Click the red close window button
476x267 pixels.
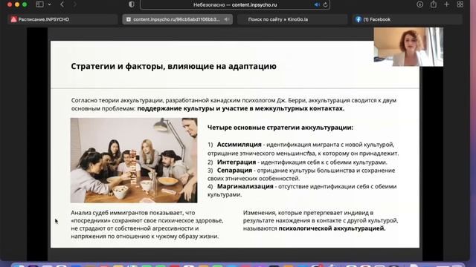click(10, 4)
